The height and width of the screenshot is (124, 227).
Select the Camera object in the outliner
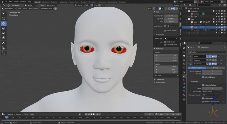[196, 14]
